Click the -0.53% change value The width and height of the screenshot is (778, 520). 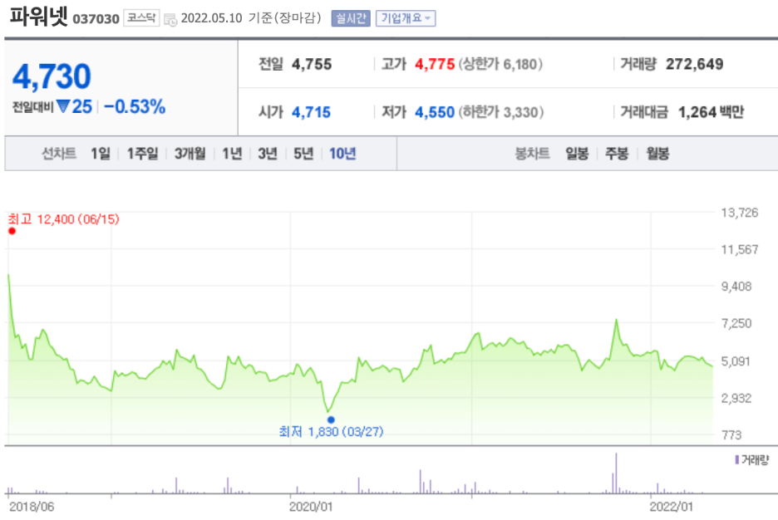pos(135,106)
